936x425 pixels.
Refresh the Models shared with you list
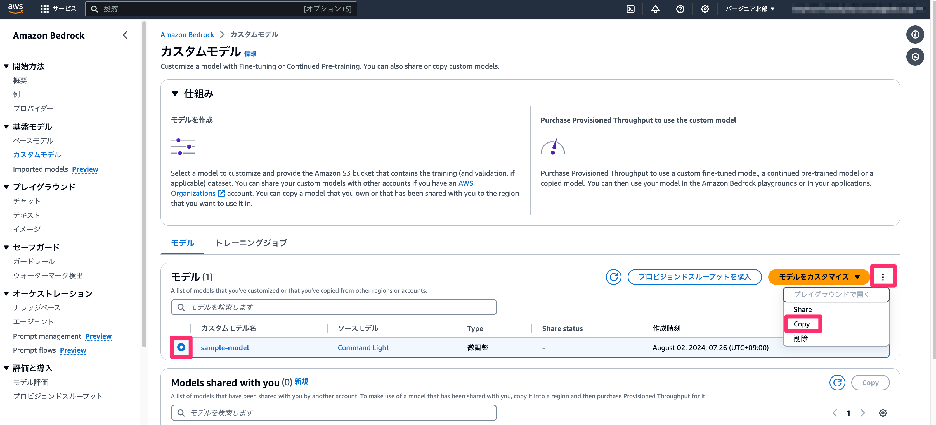(x=837, y=383)
